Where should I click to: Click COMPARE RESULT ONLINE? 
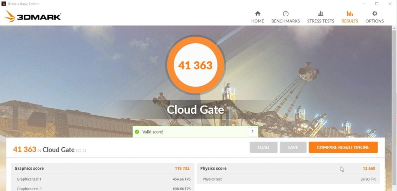click(343, 147)
